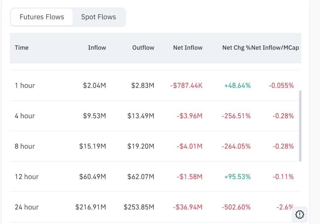Select the 1 hour row label
This screenshot has width=320, height=224.
(x=25, y=85)
